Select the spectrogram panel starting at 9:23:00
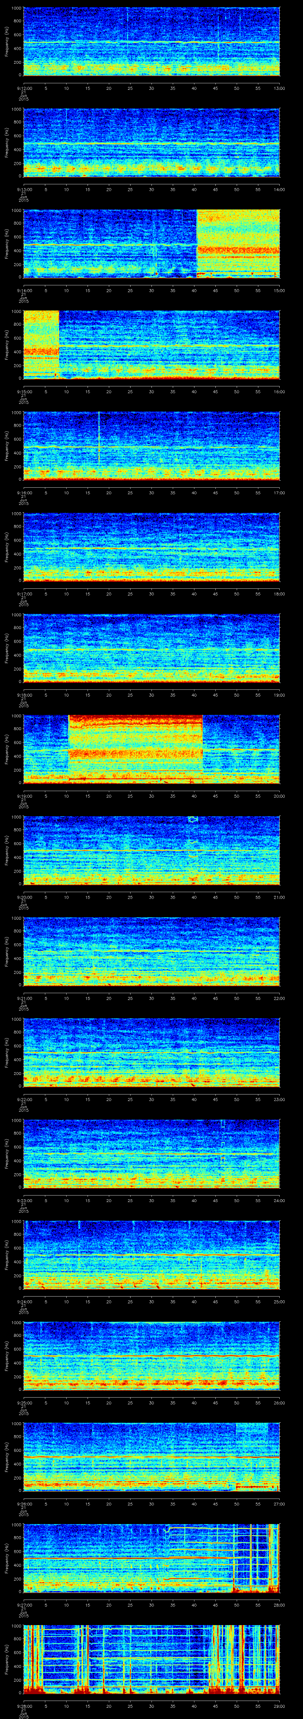This screenshot has width=303, height=1719. (151, 1154)
